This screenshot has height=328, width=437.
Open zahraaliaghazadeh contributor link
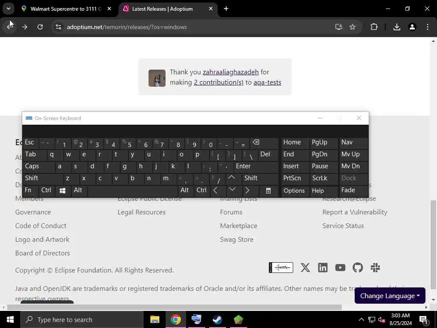click(x=230, y=72)
